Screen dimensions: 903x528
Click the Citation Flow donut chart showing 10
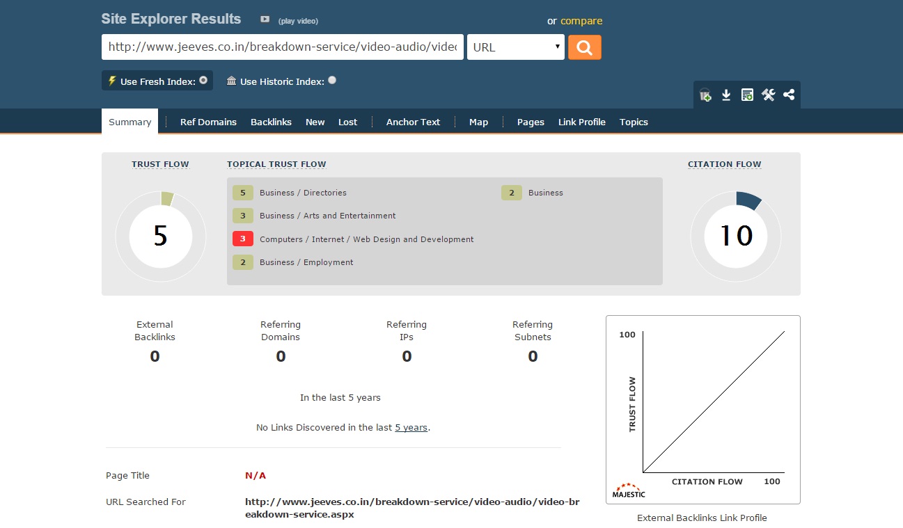click(735, 237)
